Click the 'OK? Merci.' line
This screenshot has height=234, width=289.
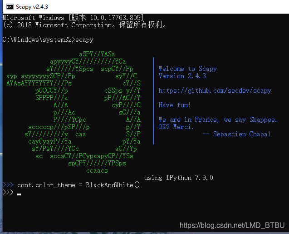[176, 127]
